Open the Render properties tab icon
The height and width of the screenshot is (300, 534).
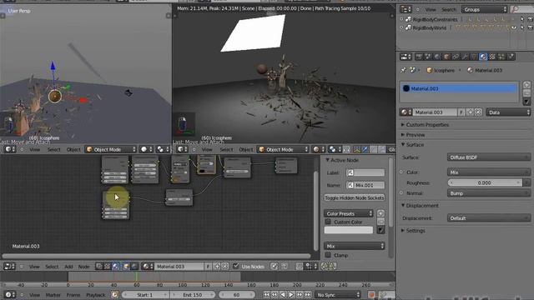click(419, 57)
